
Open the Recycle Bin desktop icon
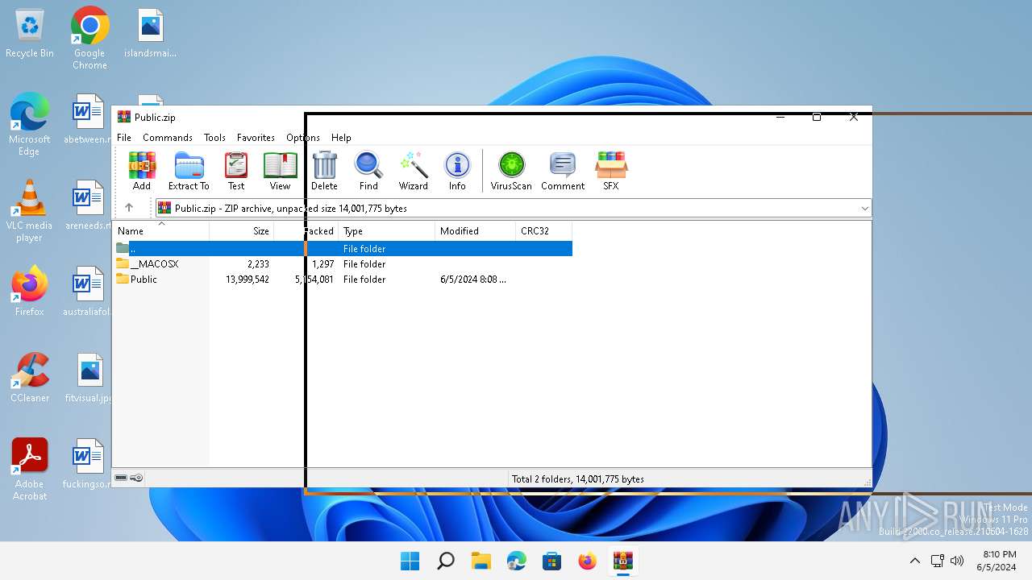click(x=30, y=34)
